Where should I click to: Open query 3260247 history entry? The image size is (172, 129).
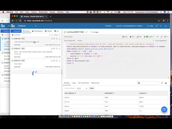[x=36, y=53]
